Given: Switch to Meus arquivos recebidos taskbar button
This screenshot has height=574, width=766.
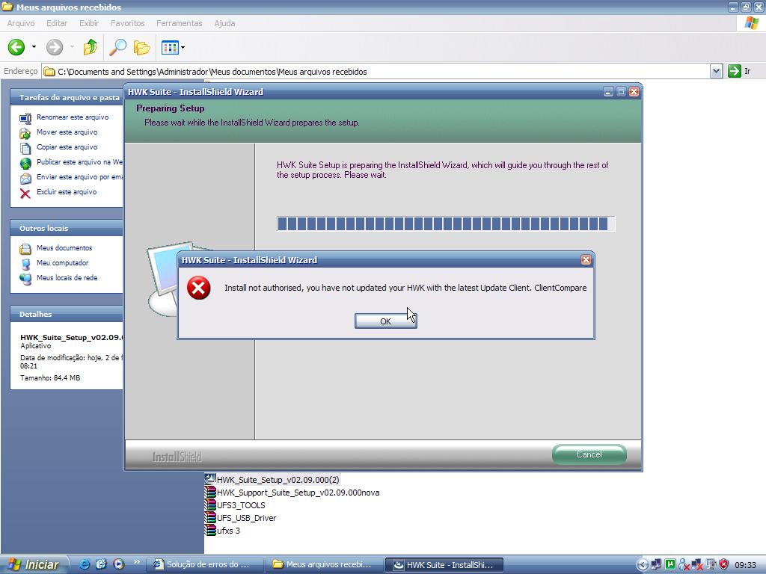Looking at the screenshot, I should (x=325, y=565).
